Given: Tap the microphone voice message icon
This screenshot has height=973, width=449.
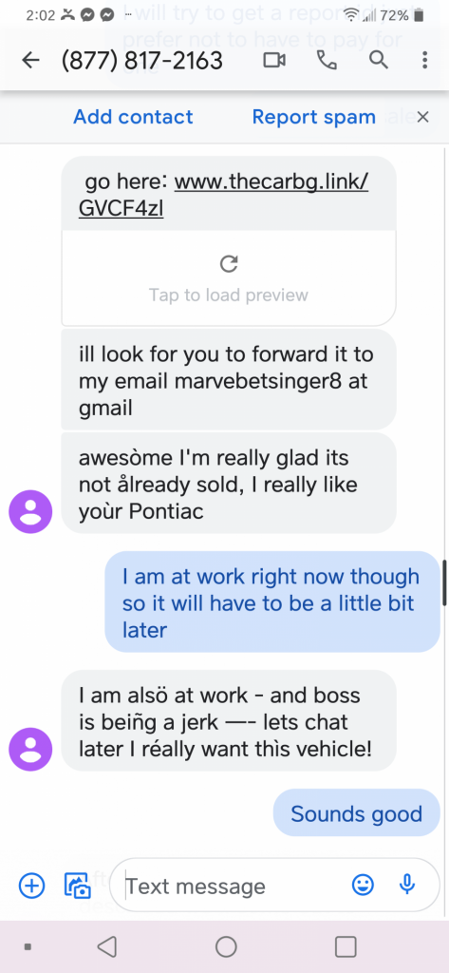Looking at the screenshot, I should point(407,885).
